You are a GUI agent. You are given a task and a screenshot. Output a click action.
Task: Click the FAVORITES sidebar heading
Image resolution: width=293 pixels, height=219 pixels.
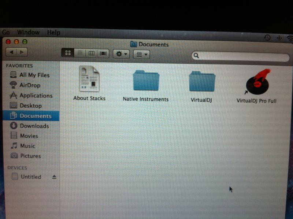pos(19,66)
